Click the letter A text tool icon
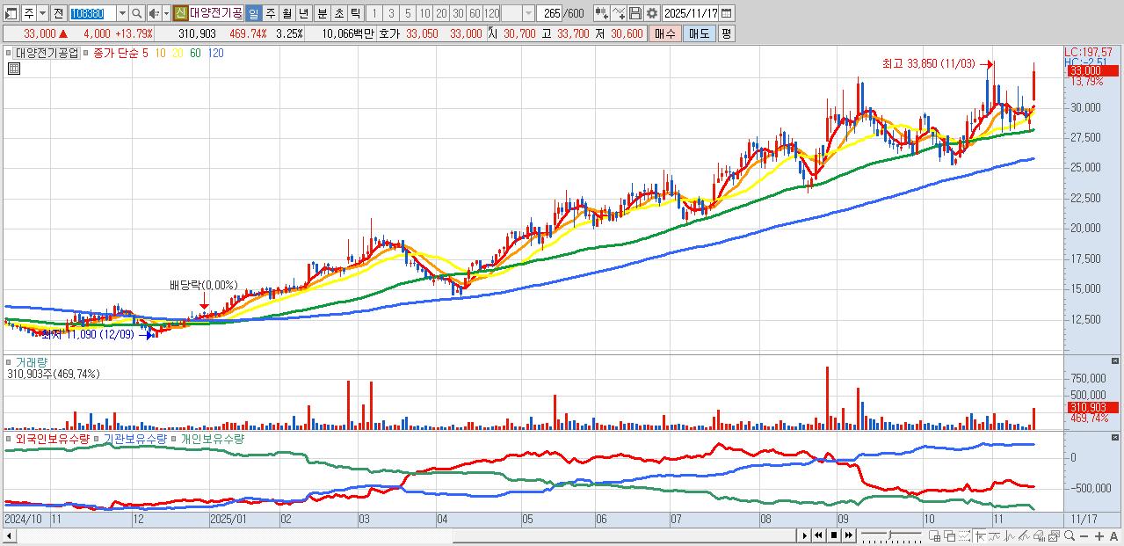This screenshot has height=546, width=1124. [1113, 536]
